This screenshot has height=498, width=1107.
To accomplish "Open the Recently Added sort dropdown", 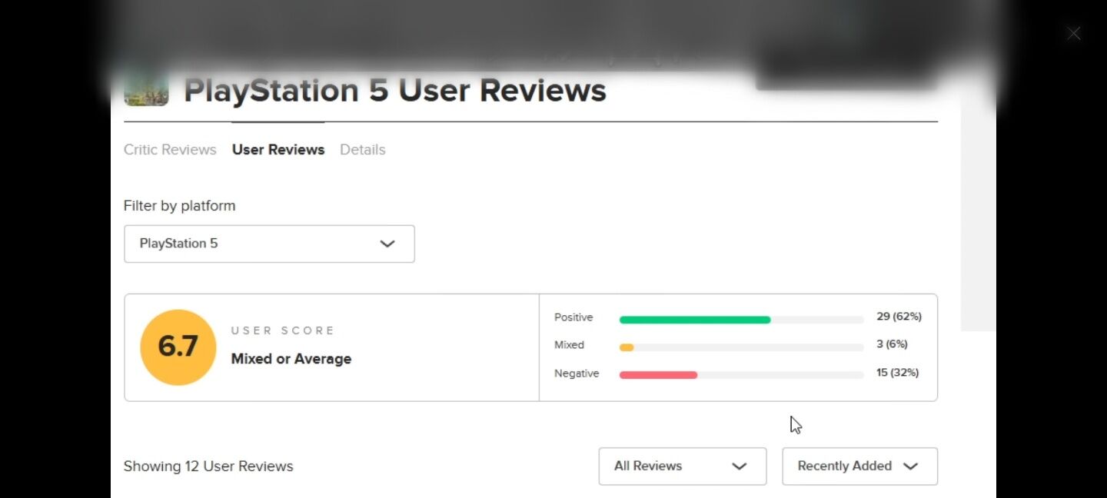I will 859,466.
